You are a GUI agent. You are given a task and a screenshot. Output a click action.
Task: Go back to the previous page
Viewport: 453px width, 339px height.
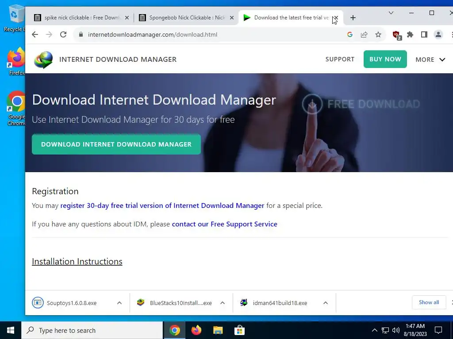click(x=35, y=34)
